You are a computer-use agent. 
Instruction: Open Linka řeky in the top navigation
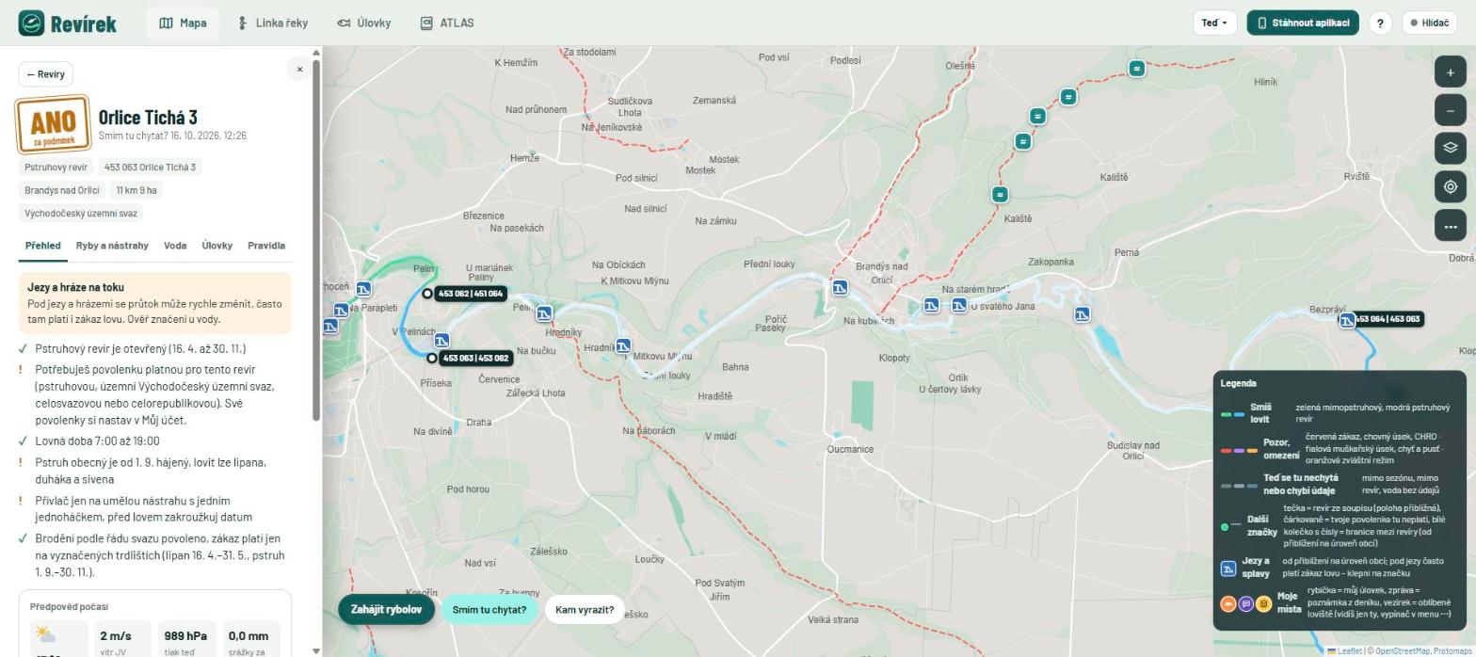[x=273, y=24]
